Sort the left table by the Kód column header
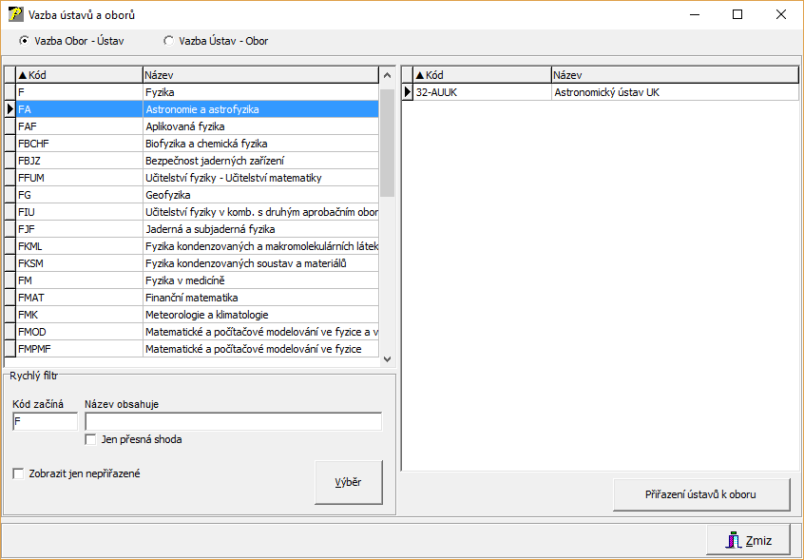Image resolution: width=804 pixels, height=560 pixels. coord(78,75)
